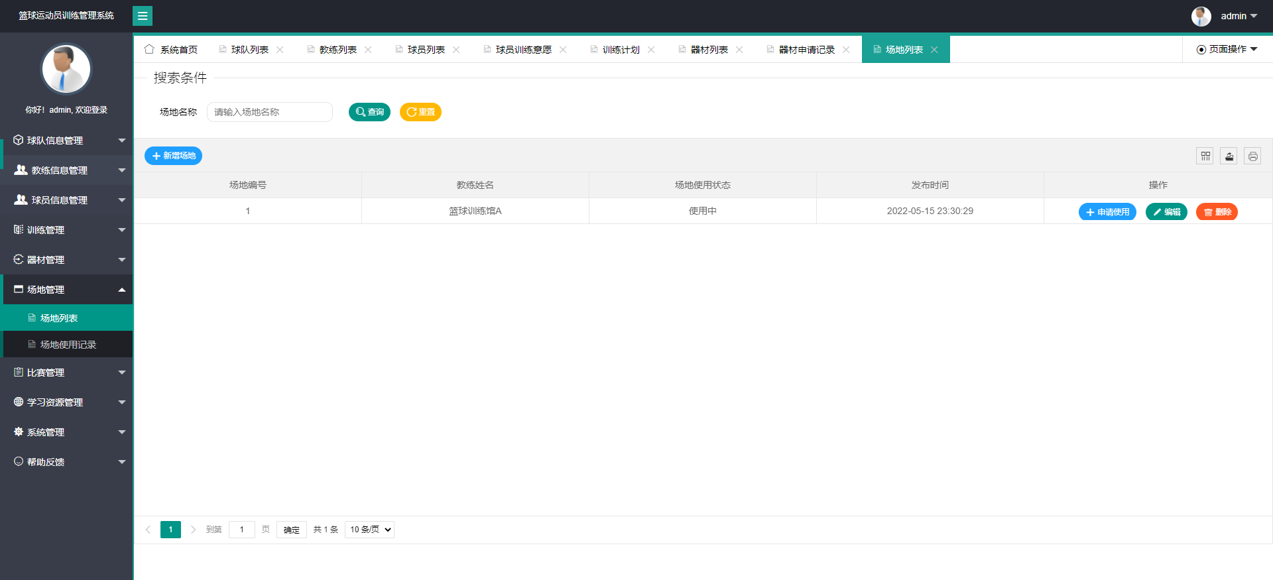Click the 重置 reset button
Image resolution: width=1273 pixels, height=580 pixels.
[x=420, y=112]
